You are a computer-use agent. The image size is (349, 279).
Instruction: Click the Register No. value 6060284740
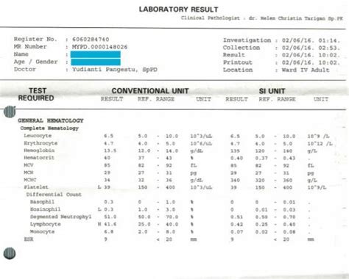point(91,40)
